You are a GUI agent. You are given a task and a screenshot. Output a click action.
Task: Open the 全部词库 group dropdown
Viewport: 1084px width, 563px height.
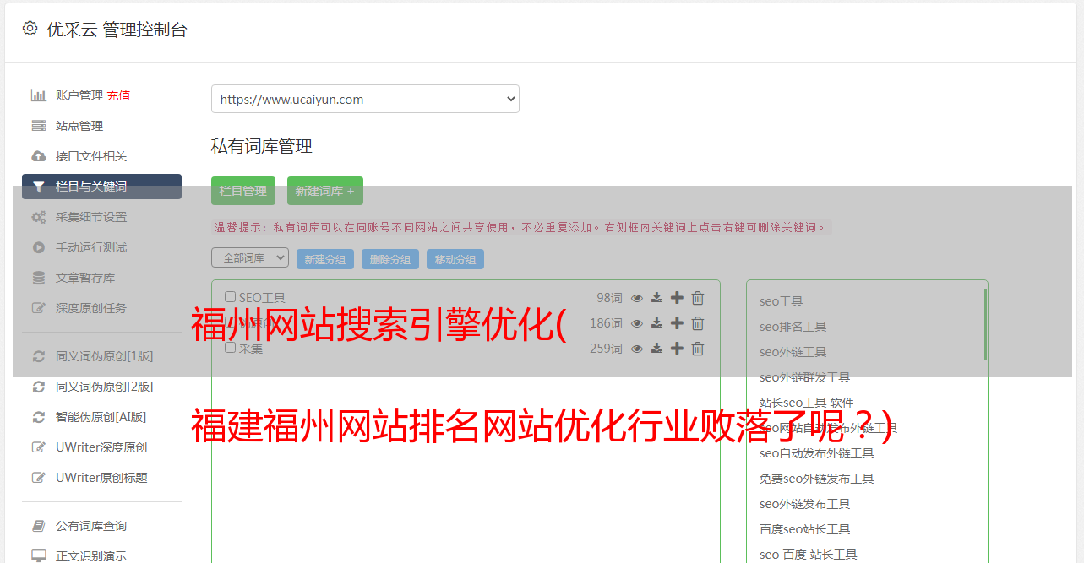pyautogui.click(x=250, y=257)
